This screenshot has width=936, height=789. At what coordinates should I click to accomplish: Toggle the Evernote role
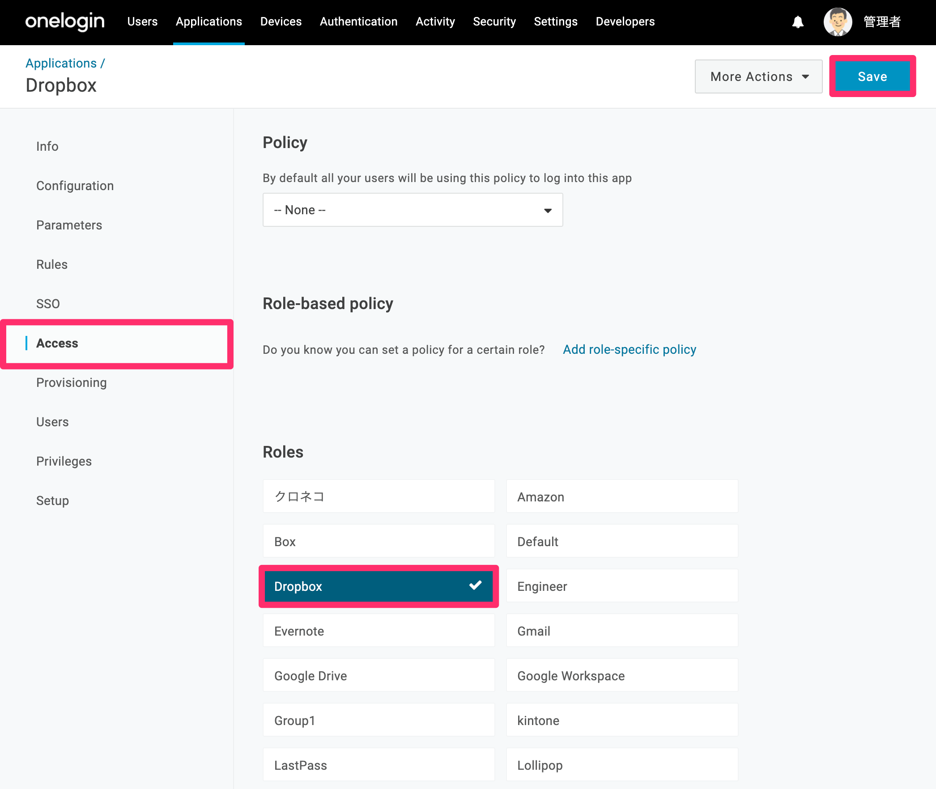[379, 630]
